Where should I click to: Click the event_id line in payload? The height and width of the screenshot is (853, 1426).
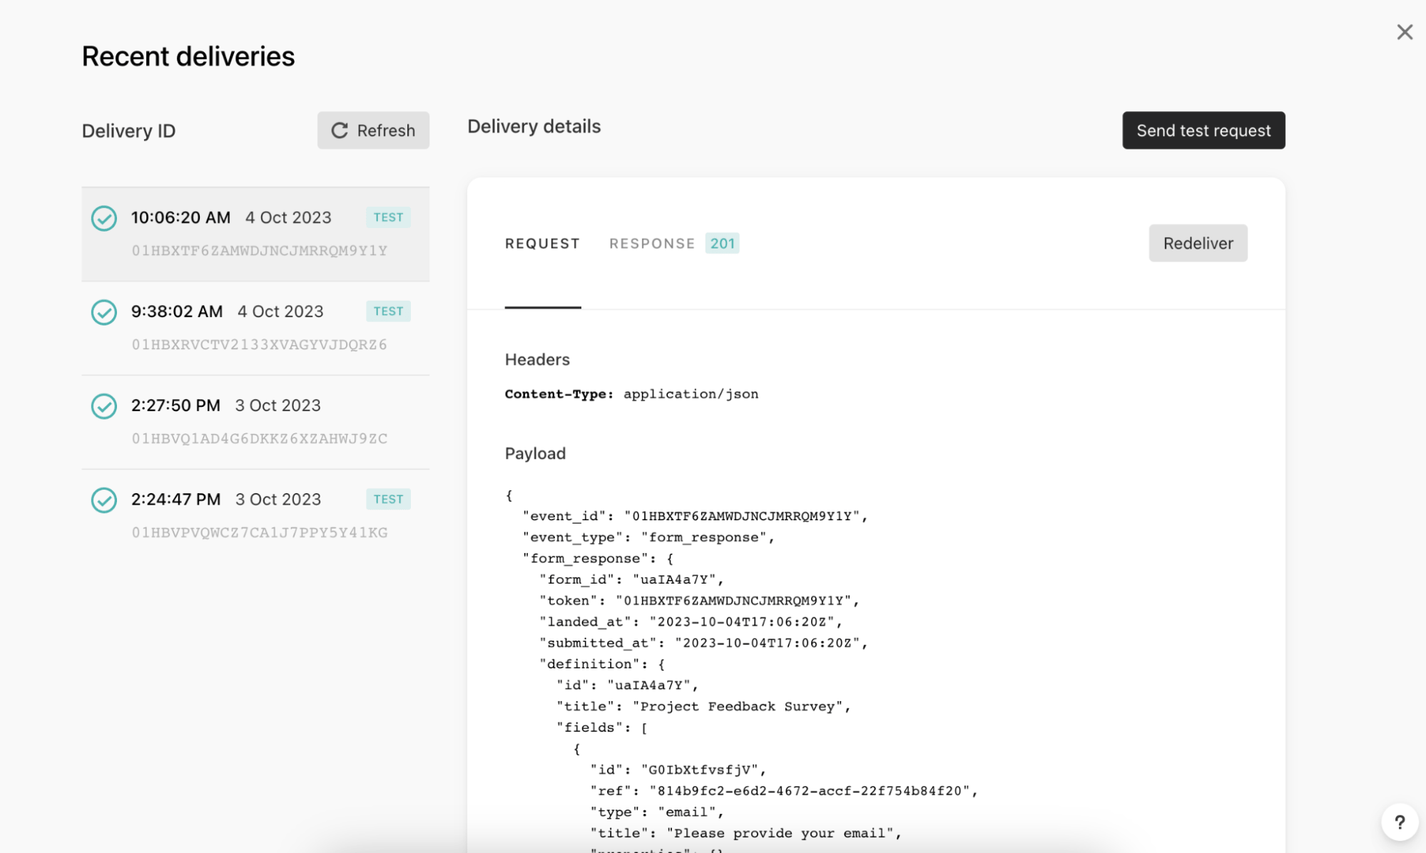(694, 516)
